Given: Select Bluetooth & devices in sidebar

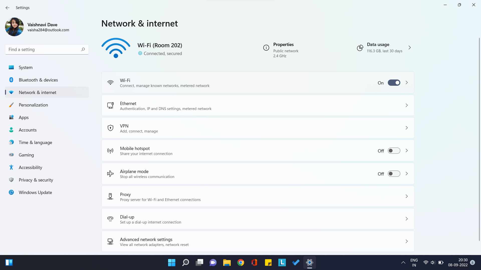Looking at the screenshot, I should (38, 80).
